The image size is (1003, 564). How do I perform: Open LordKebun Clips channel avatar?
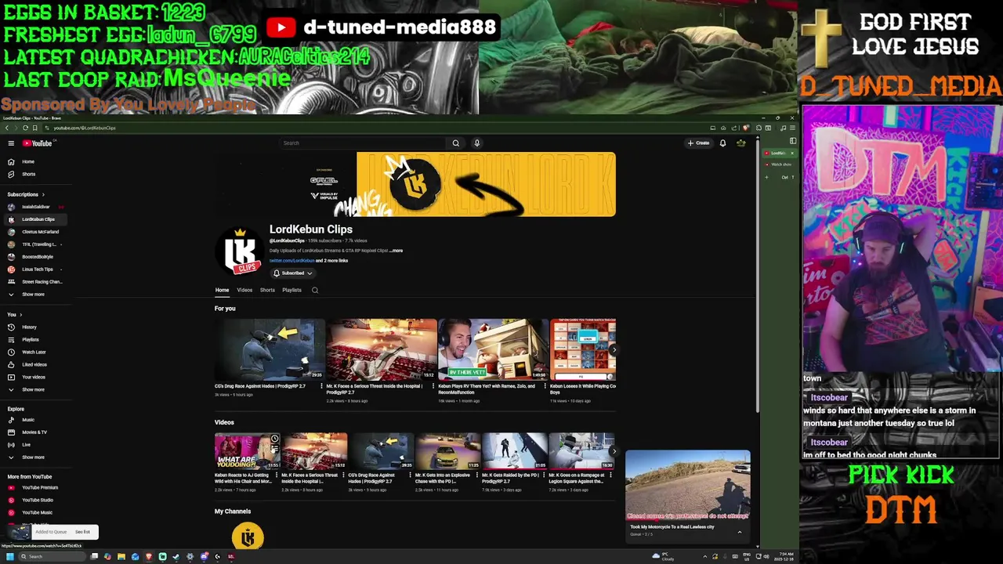coord(239,251)
